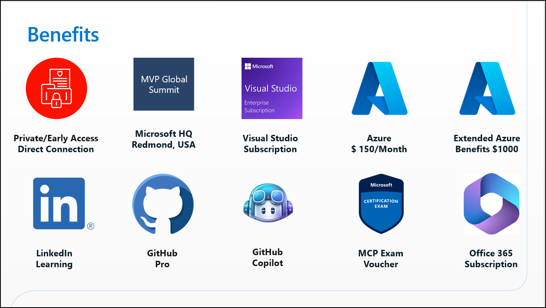Click the LinkedIn logo icon

59,203
